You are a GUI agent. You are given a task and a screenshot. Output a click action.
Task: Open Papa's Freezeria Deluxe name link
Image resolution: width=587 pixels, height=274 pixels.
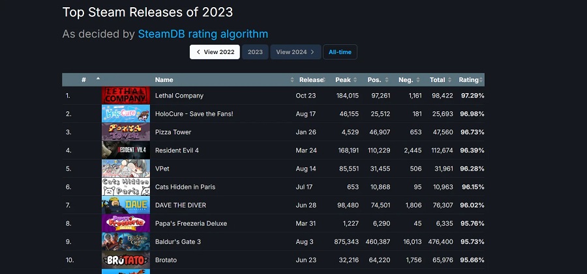[x=191, y=224]
